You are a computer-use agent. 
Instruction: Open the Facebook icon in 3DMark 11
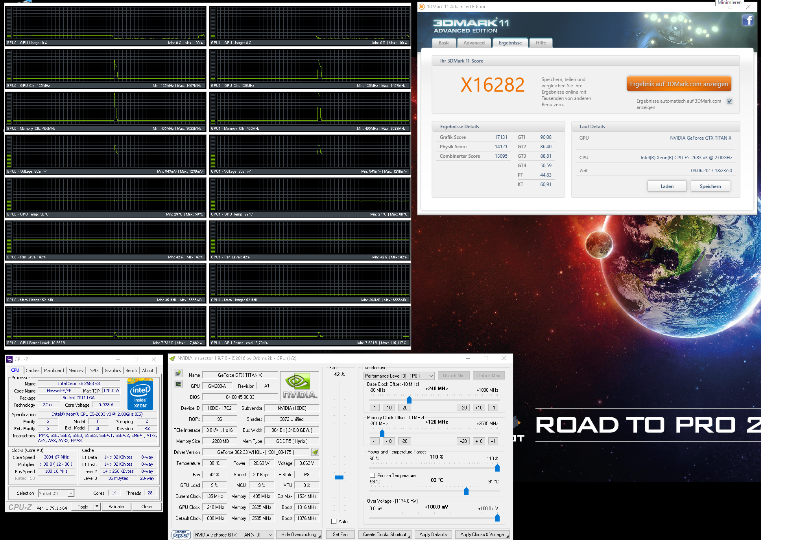tap(747, 20)
